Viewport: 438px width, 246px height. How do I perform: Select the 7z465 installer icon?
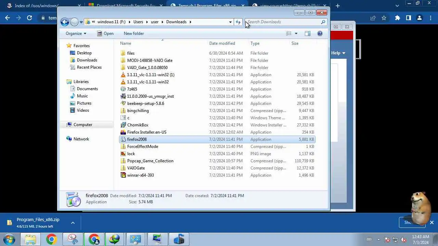[x=123, y=89]
